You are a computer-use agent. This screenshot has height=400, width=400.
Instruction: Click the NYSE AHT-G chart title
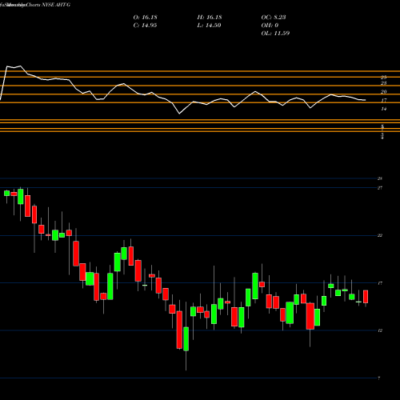click(35, 5)
